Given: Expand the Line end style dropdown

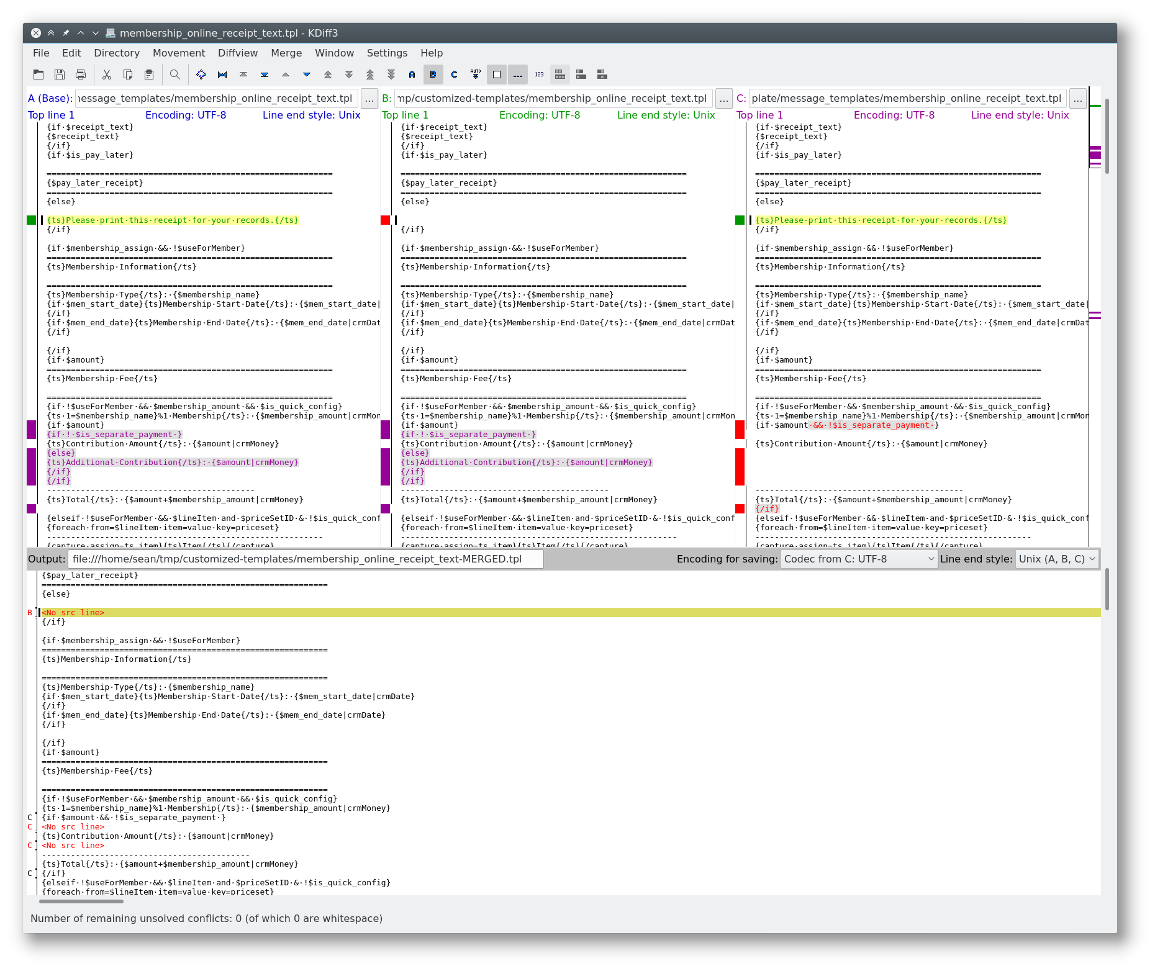Looking at the screenshot, I should [x=1056, y=559].
